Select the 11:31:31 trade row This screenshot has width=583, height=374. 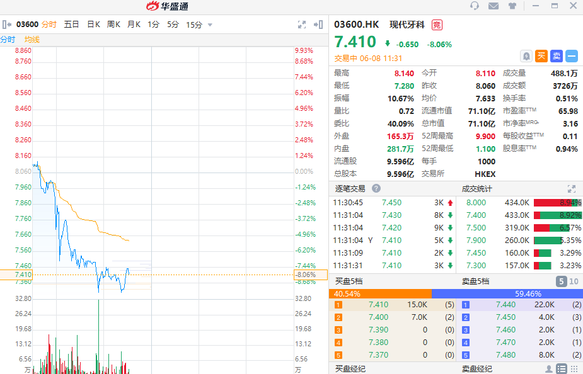point(393,266)
